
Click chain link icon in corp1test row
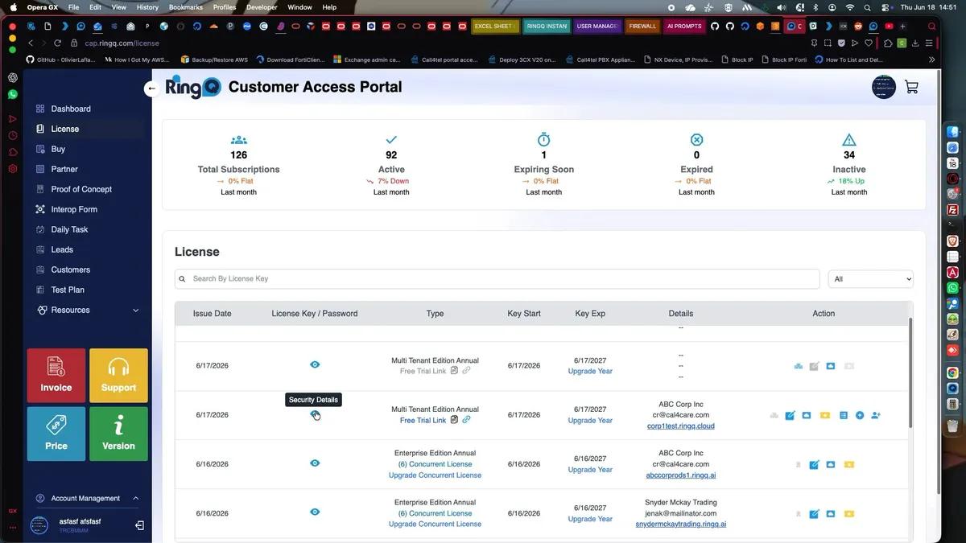pos(466,419)
